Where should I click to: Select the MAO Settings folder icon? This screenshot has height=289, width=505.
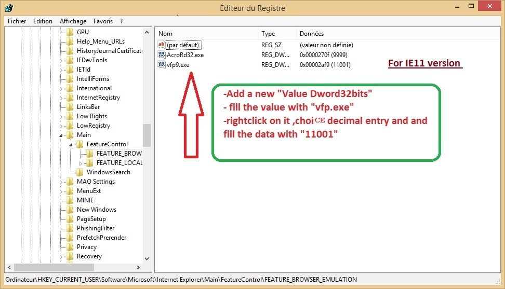pos(70,182)
